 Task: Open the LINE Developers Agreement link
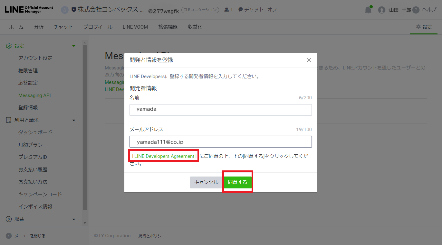coord(164,156)
